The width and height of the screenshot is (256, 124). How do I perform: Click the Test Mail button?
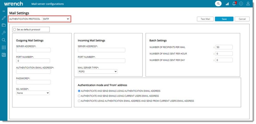tap(205, 19)
